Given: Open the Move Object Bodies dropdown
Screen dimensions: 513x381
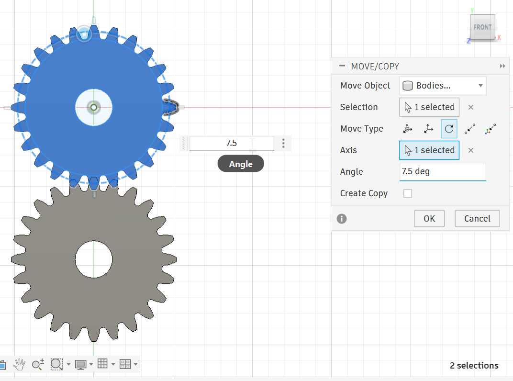Looking at the screenshot, I should (x=443, y=86).
